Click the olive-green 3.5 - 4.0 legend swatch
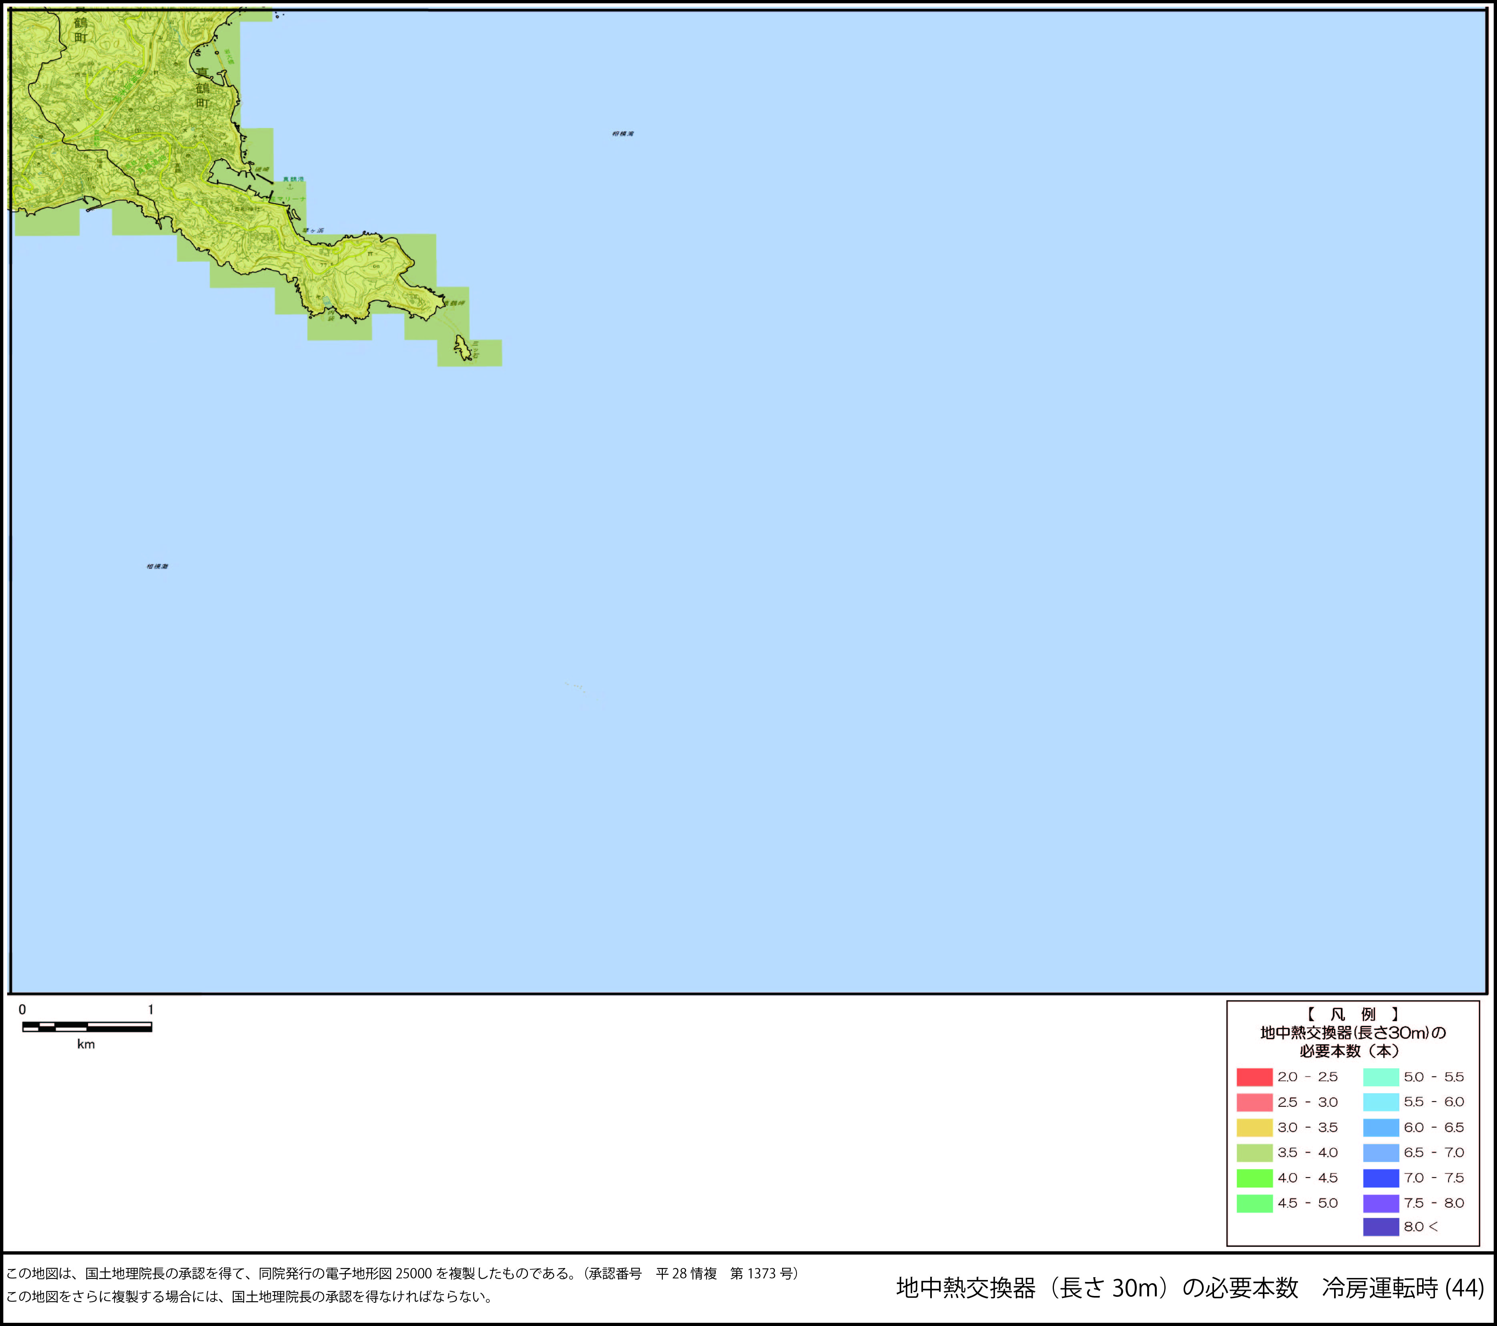The image size is (1497, 1326). [1254, 1152]
